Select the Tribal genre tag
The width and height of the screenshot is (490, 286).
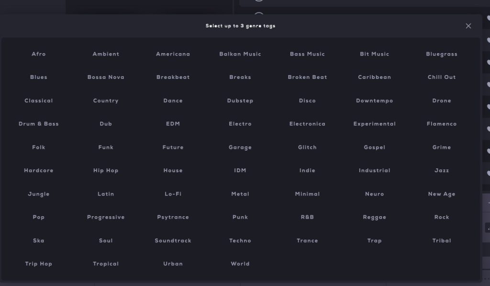(x=441, y=241)
